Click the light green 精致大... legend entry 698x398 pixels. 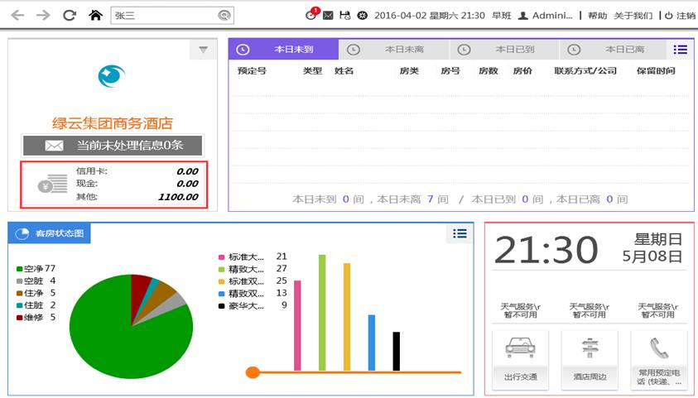[253, 269]
